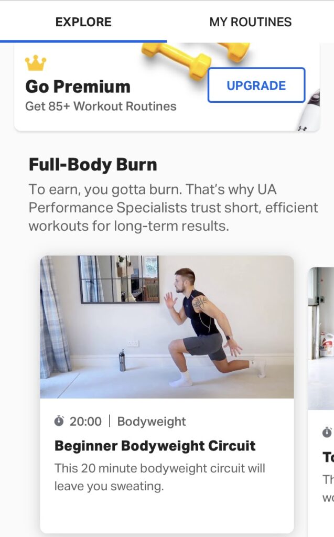The image size is (334, 537).
Task: Click the Full-Body Burn description paragraph
Action: (x=174, y=208)
